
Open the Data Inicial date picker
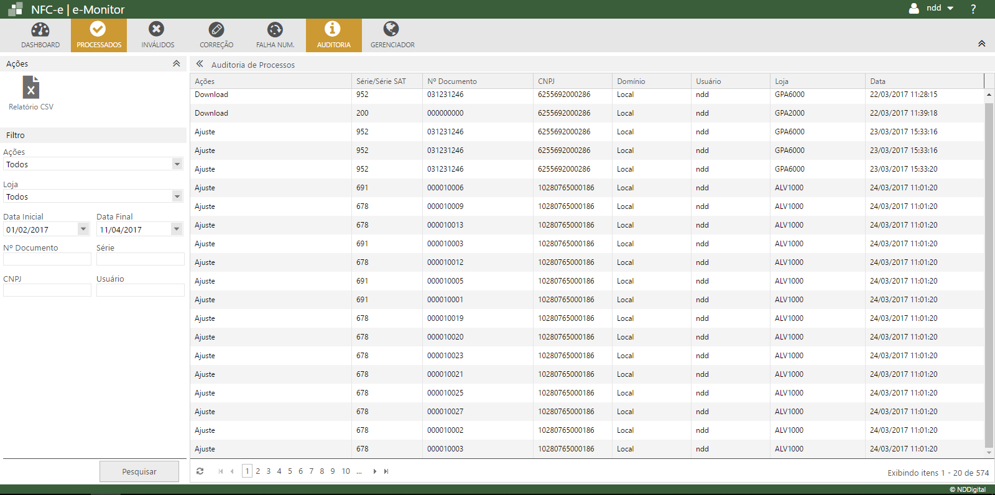coord(83,229)
